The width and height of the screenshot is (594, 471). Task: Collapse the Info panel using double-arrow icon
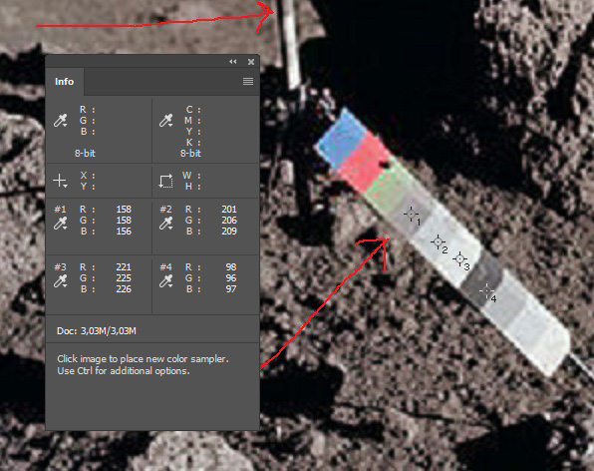click(232, 62)
